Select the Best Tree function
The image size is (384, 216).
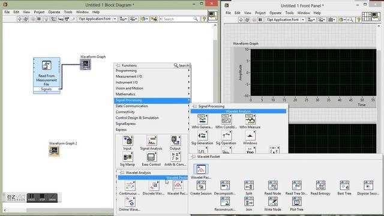click(x=344, y=185)
